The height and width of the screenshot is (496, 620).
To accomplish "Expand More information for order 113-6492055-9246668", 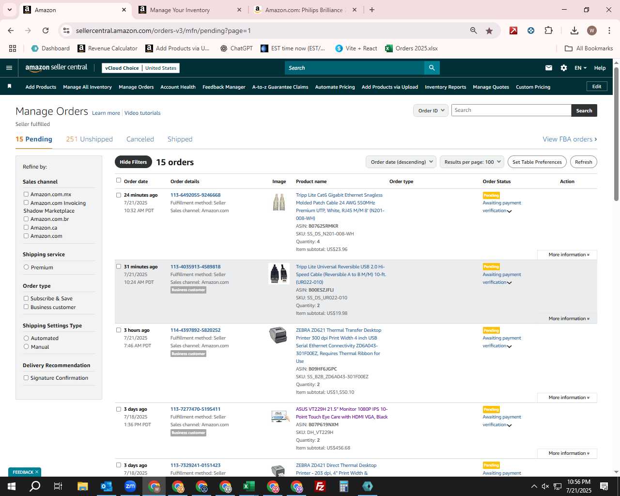I will (x=567, y=255).
